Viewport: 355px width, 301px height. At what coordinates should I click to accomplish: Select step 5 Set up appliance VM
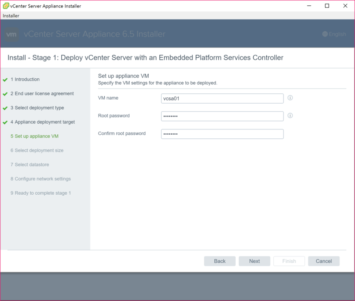click(x=35, y=136)
